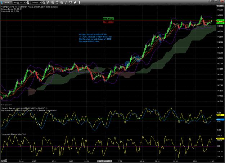
Task: Click the Dyn label in the bottom-left corner
Action: (2, 161)
